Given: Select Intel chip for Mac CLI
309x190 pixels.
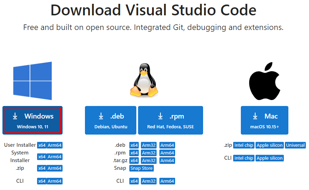Looking at the screenshot, I should coord(244,158).
